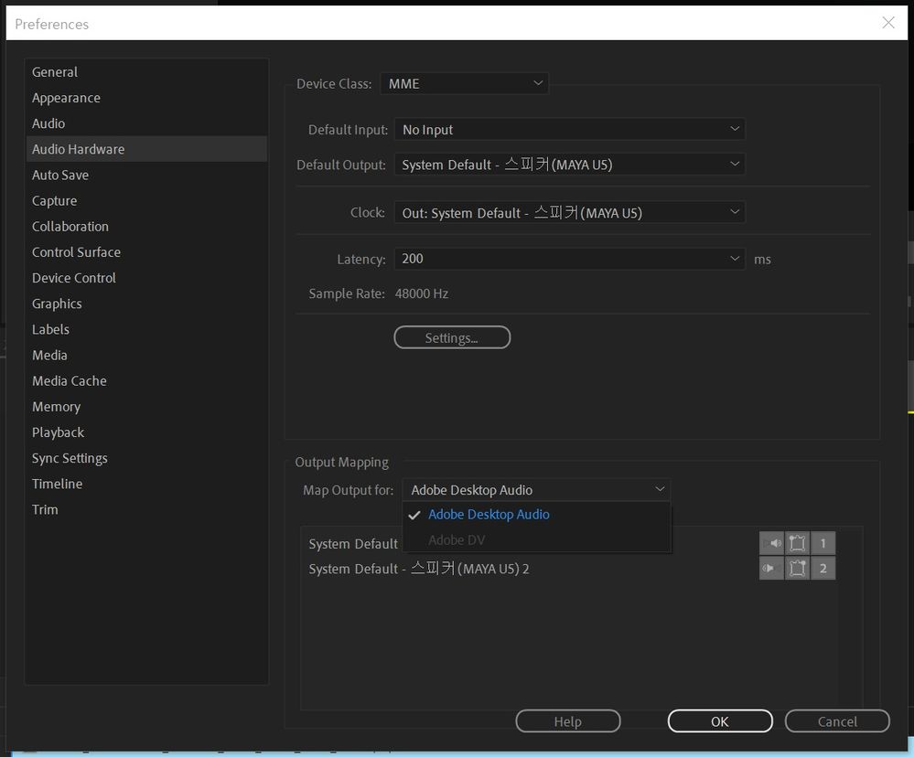This screenshot has height=757, width=914.
Task: Choose the Adobe DV option in the list
Action: click(x=457, y=540)
